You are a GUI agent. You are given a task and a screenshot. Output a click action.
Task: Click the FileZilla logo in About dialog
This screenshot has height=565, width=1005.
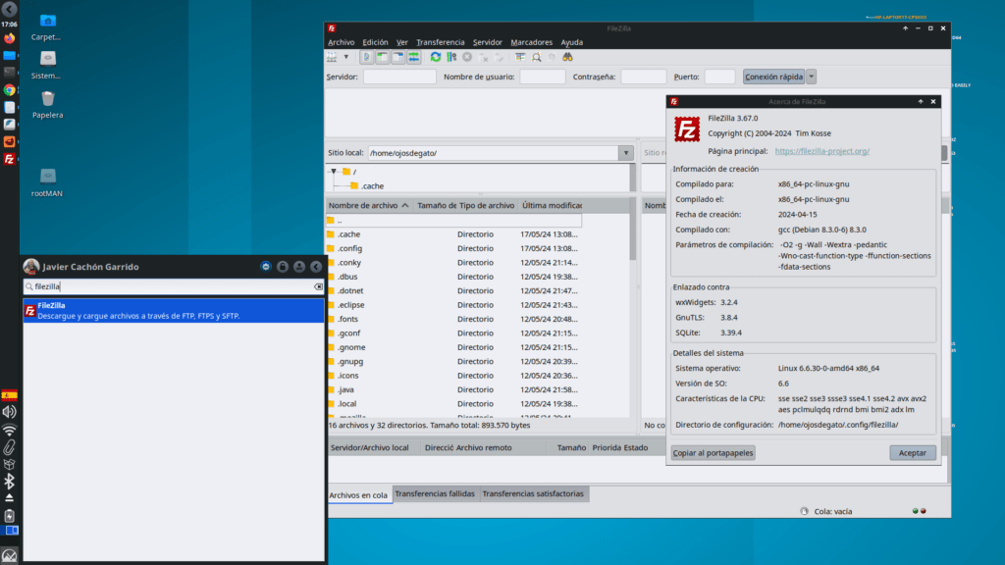pos(686,129)
